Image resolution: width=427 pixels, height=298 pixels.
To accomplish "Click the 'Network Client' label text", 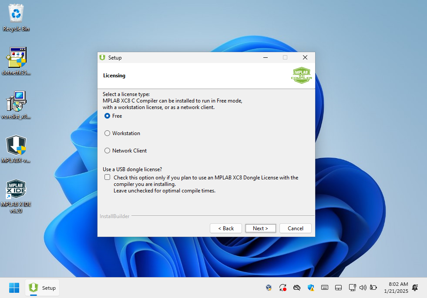I will [x=129, y=151].
